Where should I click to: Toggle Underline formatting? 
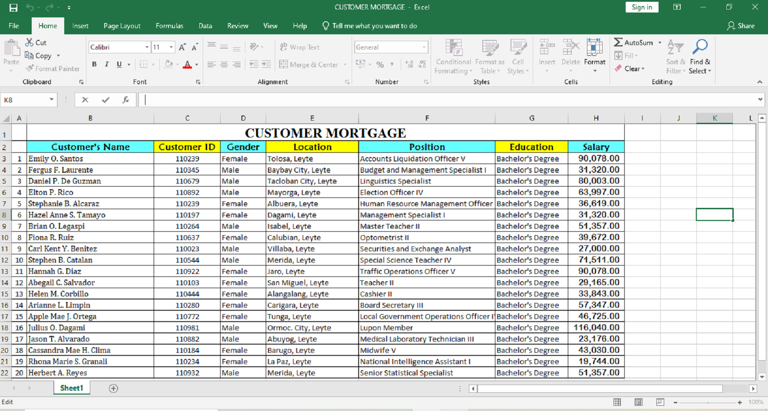[x=119, y=64]
